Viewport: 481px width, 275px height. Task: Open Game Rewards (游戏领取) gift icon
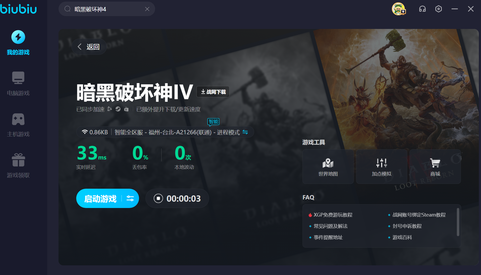point(18,160)
